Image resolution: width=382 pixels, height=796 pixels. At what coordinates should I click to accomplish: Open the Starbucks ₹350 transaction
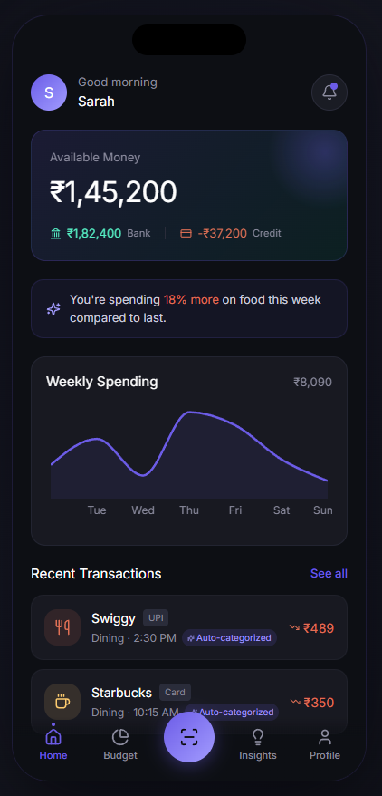[x=189, y=702]
